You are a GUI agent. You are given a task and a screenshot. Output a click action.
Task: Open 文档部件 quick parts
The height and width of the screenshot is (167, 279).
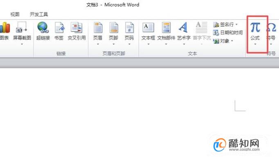[166, 31]
